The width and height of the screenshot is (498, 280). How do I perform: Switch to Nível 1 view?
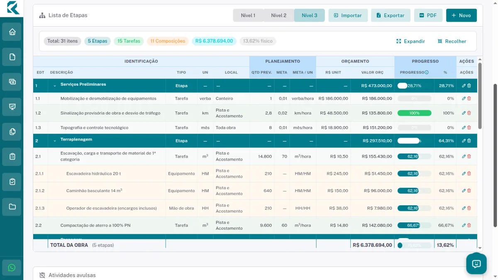[x=248, y=15]
